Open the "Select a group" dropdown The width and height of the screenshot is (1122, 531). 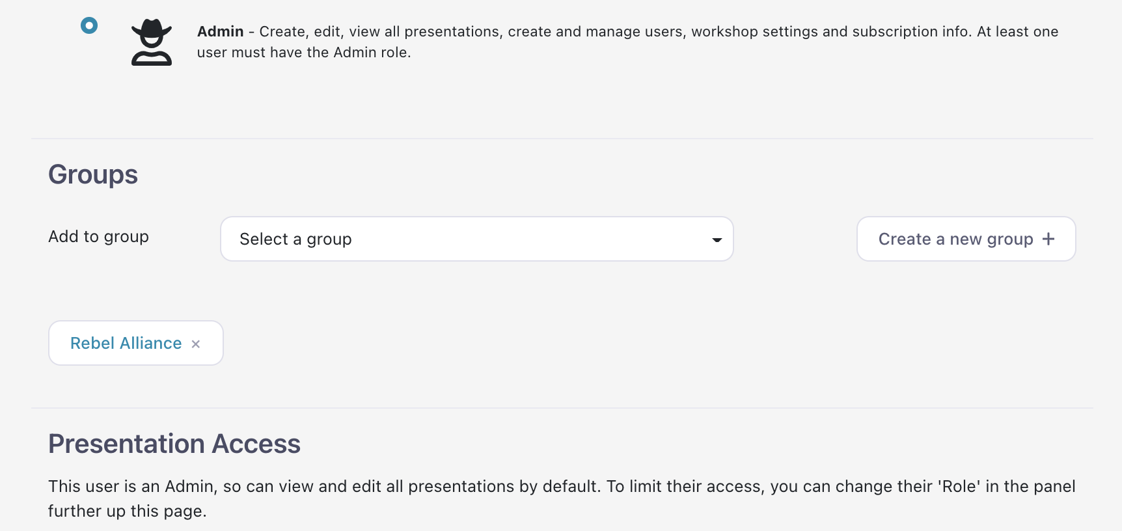point(476,239)
